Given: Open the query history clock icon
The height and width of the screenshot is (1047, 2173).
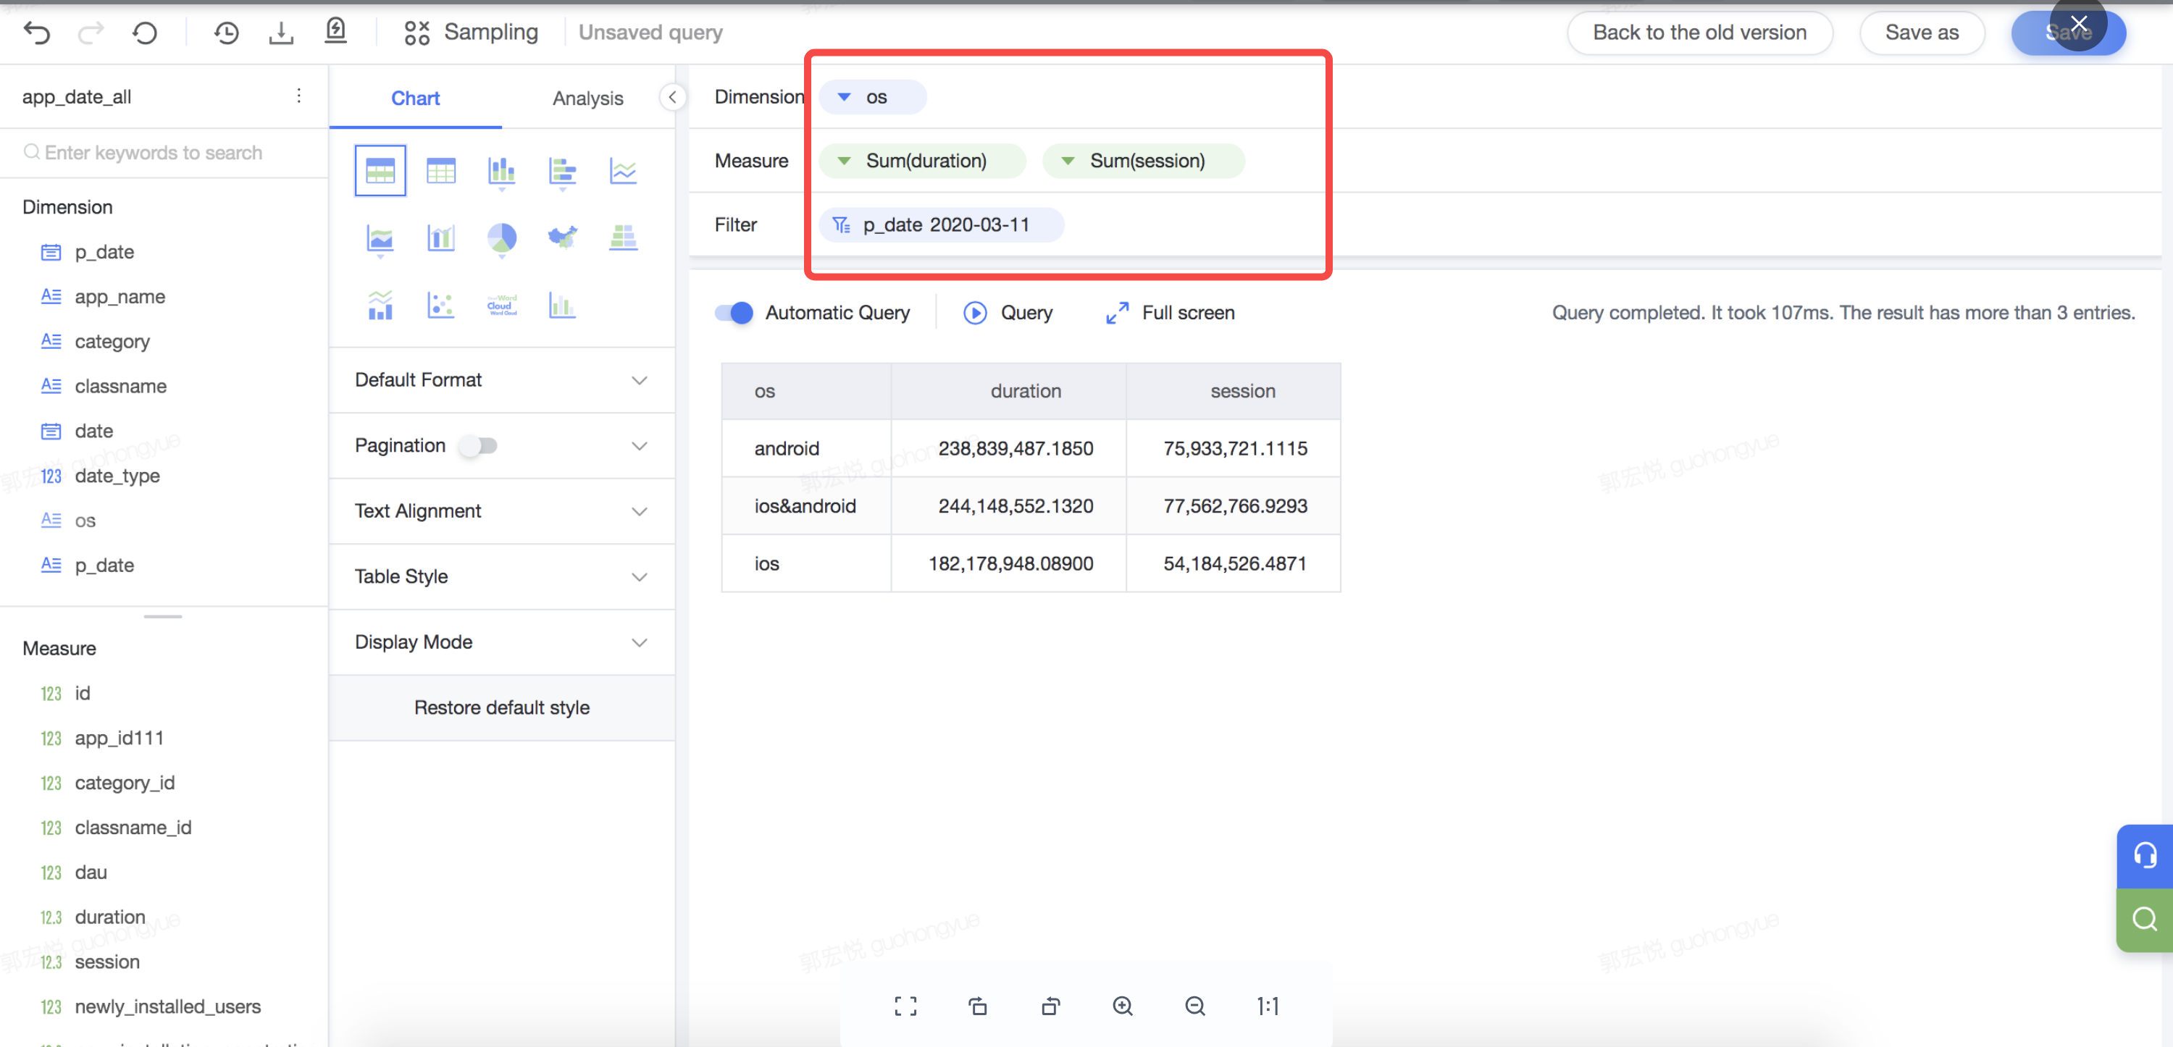Looking at the screenshot, I should pos(226,32).
